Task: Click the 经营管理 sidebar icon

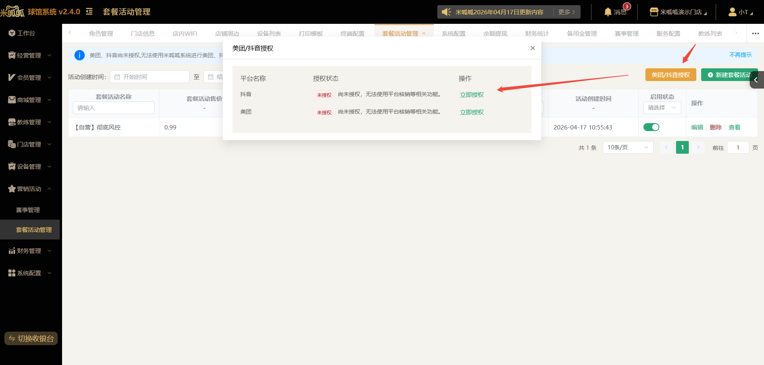Action: coord(12,55)
